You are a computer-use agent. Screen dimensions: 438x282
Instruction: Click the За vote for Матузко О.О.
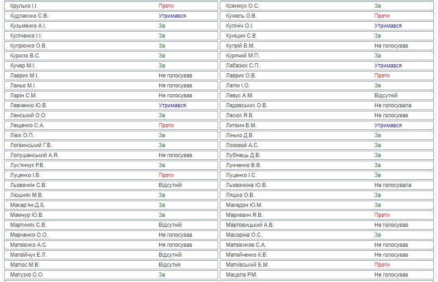[162, 275]
